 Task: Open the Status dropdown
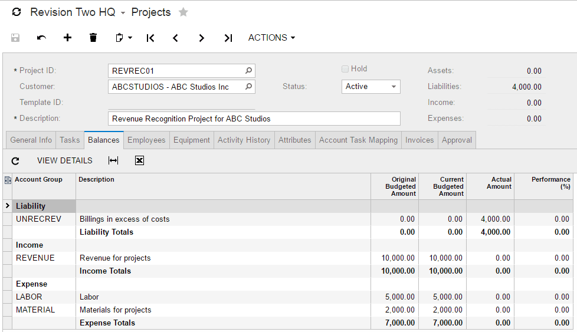point(371,87)
